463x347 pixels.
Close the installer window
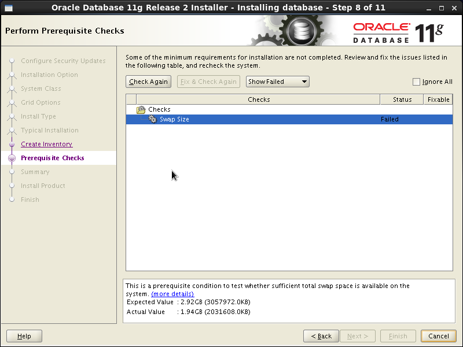454,8
